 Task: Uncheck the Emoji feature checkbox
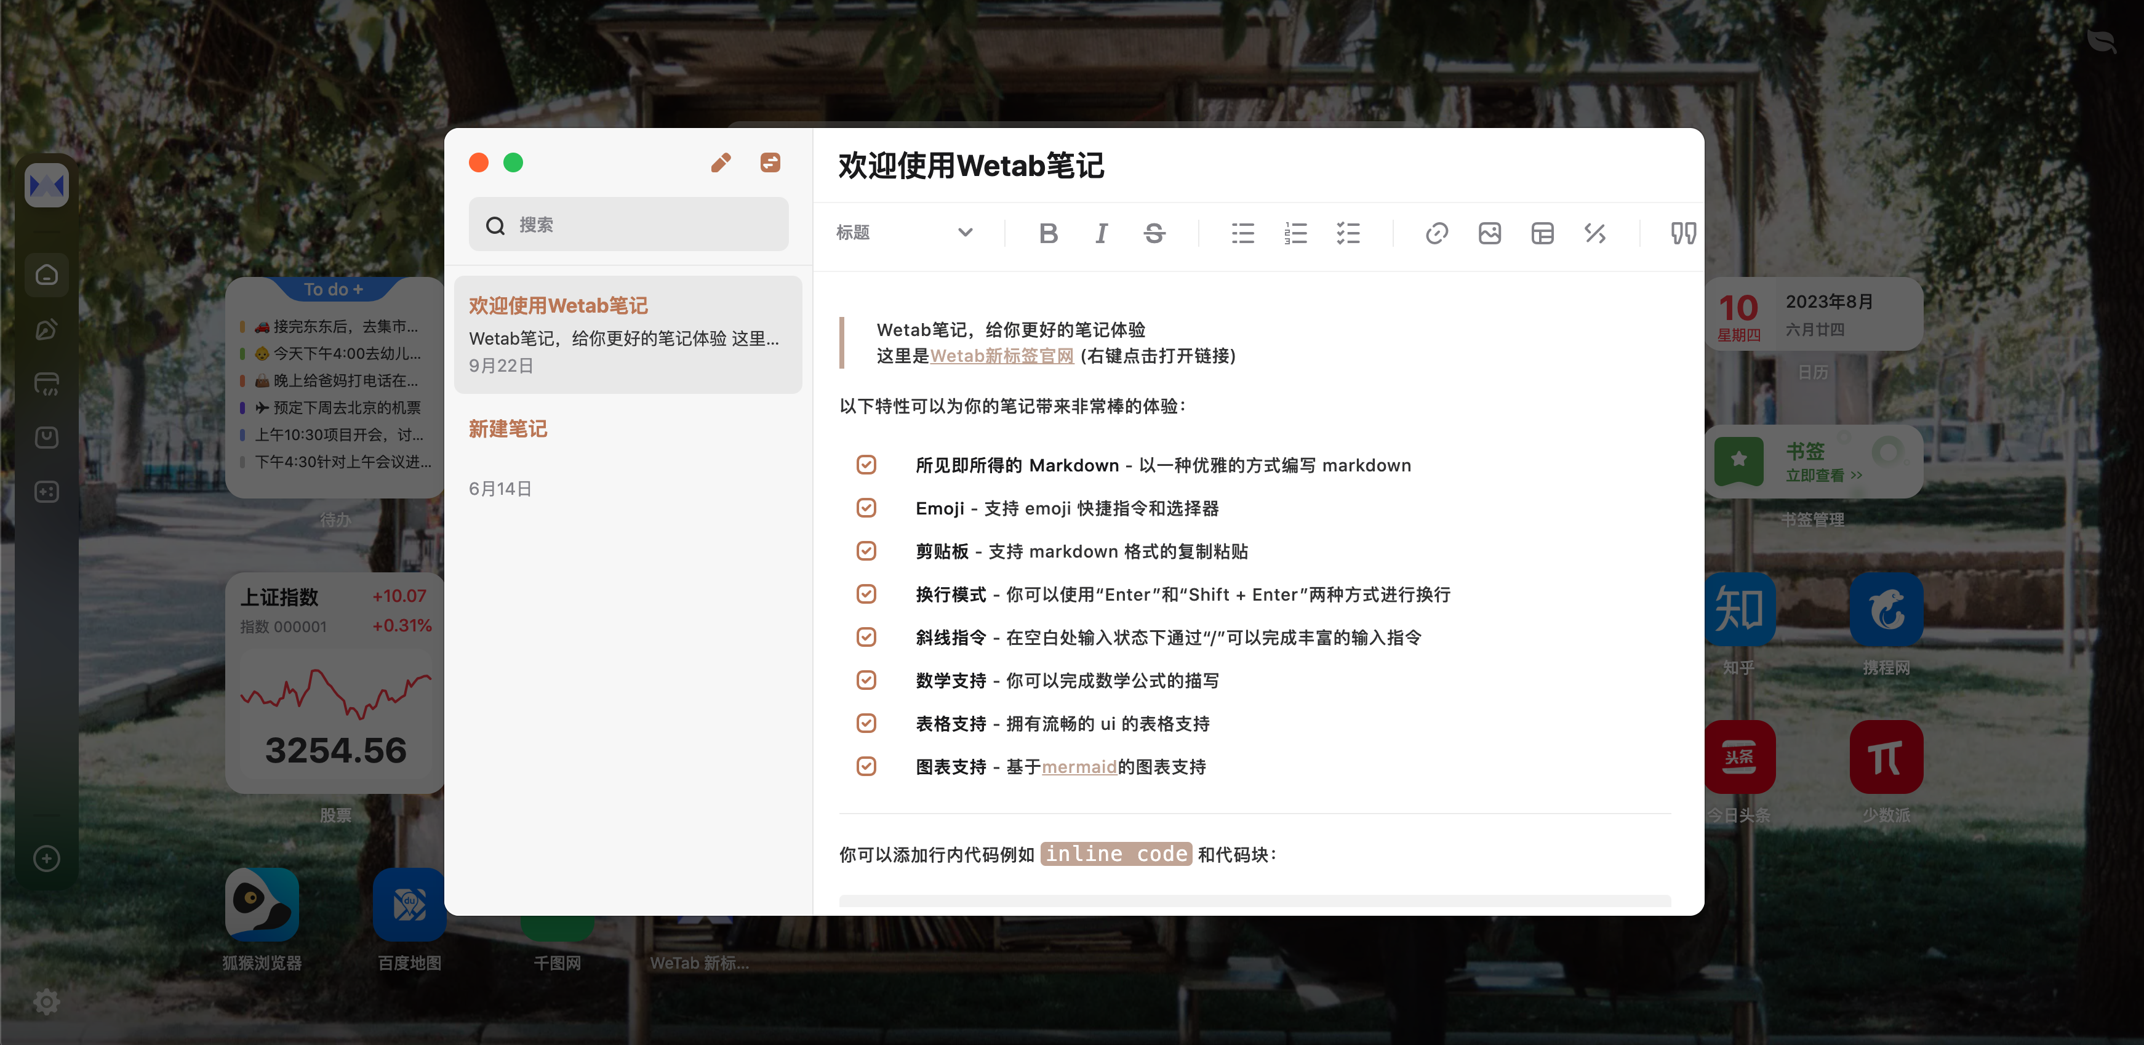866,508
